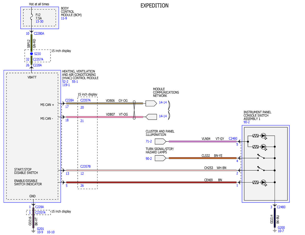Select wire label GD216
The image size is (305, 235).
30,221
